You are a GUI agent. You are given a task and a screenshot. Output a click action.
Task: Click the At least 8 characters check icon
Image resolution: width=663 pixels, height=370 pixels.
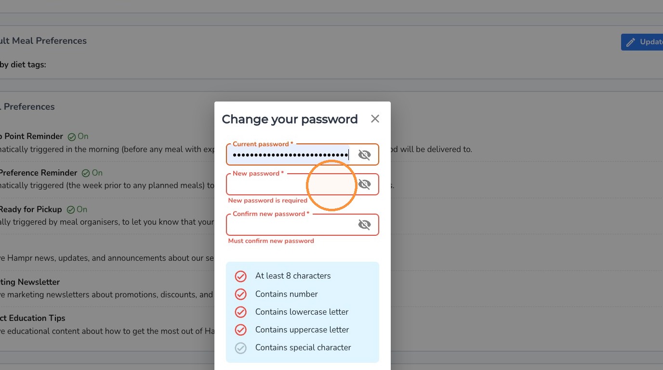tap(240, 276)
